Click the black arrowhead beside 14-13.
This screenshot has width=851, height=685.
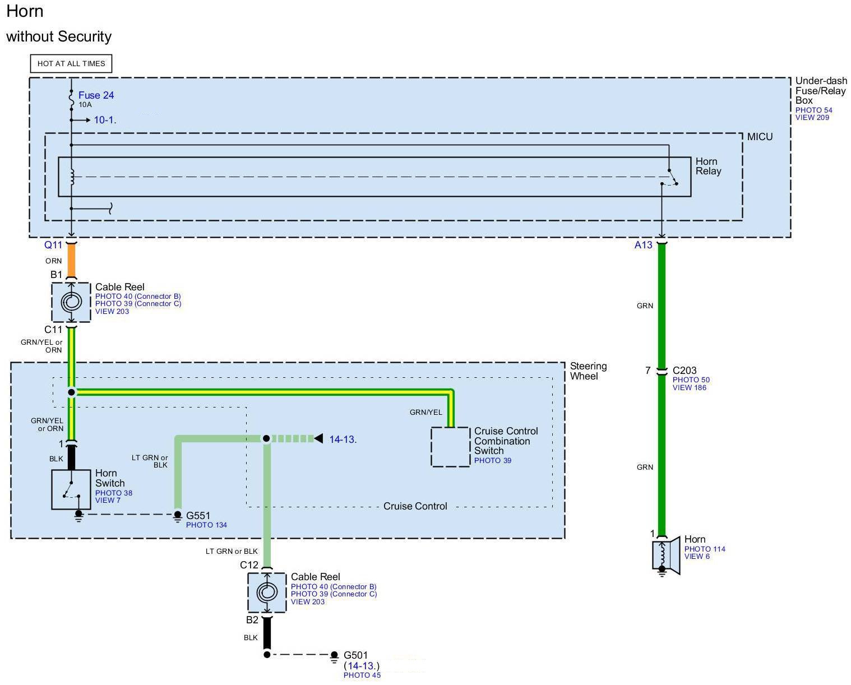[318, 438]
